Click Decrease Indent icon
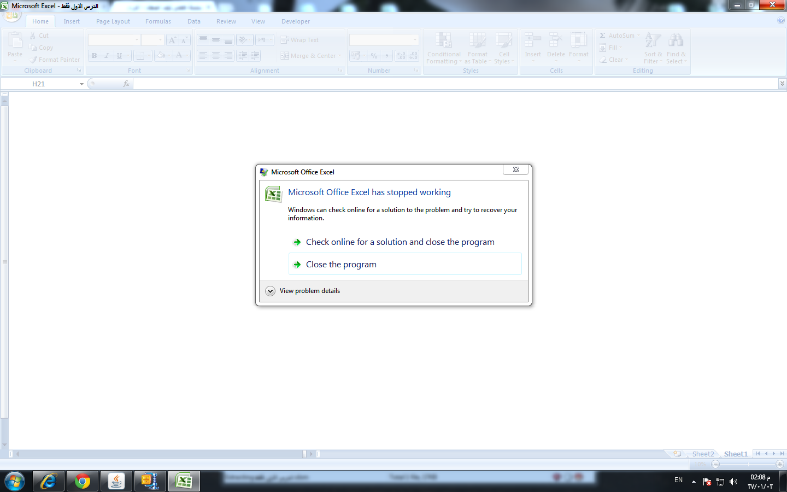787x492 pixels. point(243,56)
